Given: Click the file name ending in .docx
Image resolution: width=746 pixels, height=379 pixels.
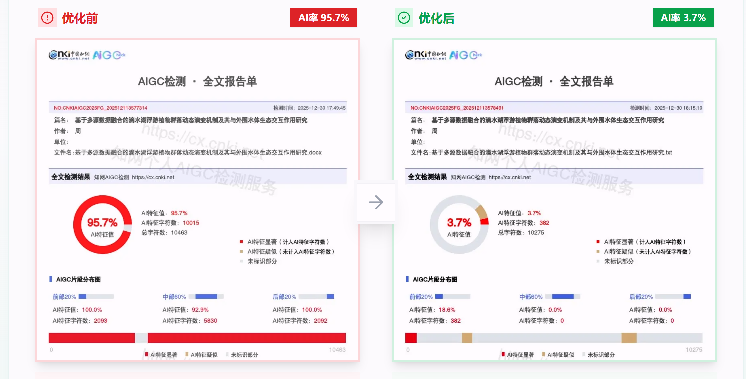Looking at the screenshot, I should [x=198, y=153].
